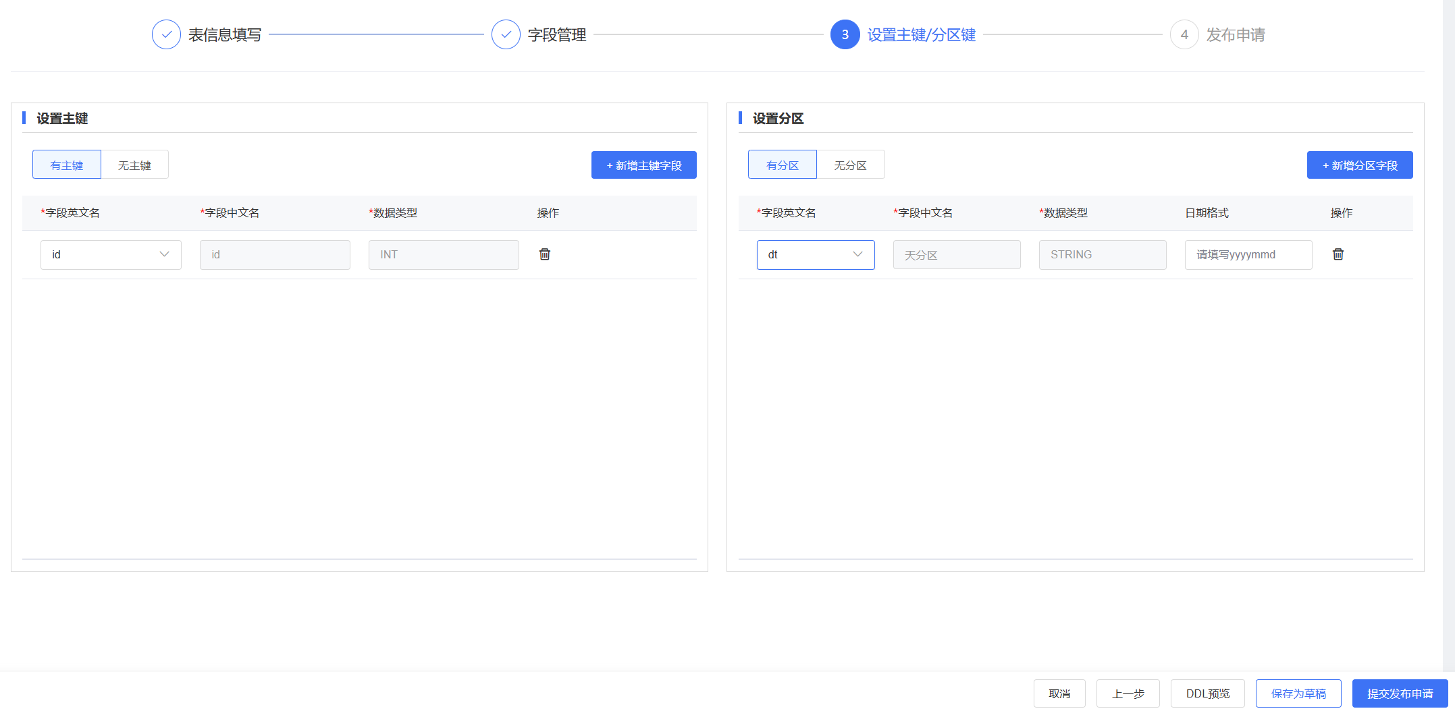Viewport: 1455px width, 713px height.
Task: Click the disabled 天分区 Chinese name field
Action: point(957,254)
